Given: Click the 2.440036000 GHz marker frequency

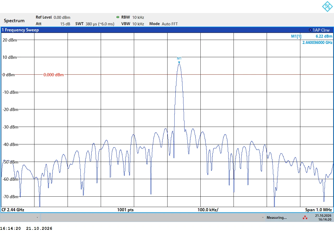Looking at the screenshot, I should point(318,42).
